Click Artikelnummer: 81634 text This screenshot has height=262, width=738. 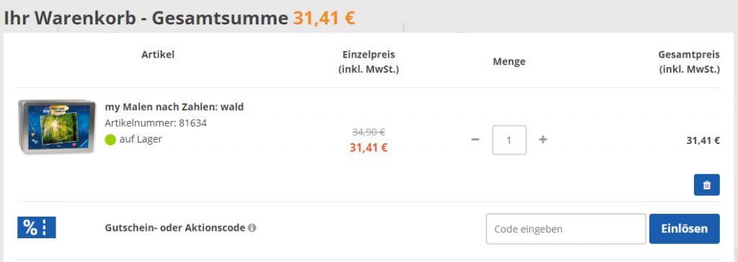156,123
